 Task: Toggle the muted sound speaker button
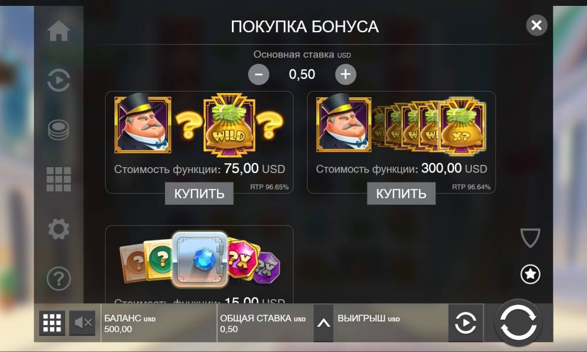tap(82, 323)
